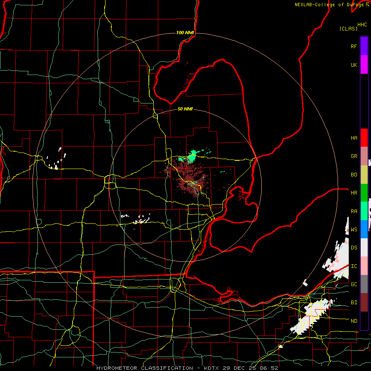Select the GR legend color block
The image size is (371, 371).
(364, 156)
